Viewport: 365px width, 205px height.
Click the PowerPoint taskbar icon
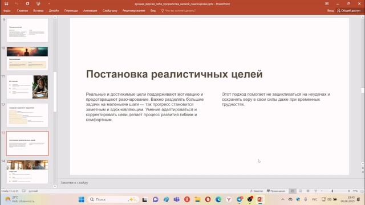pyautogui.click(x=260, y=199)
